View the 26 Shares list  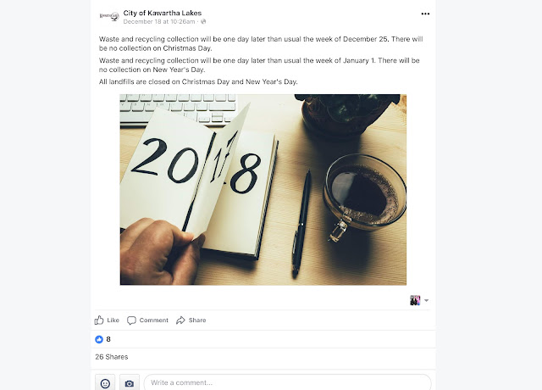click(112, 357)
